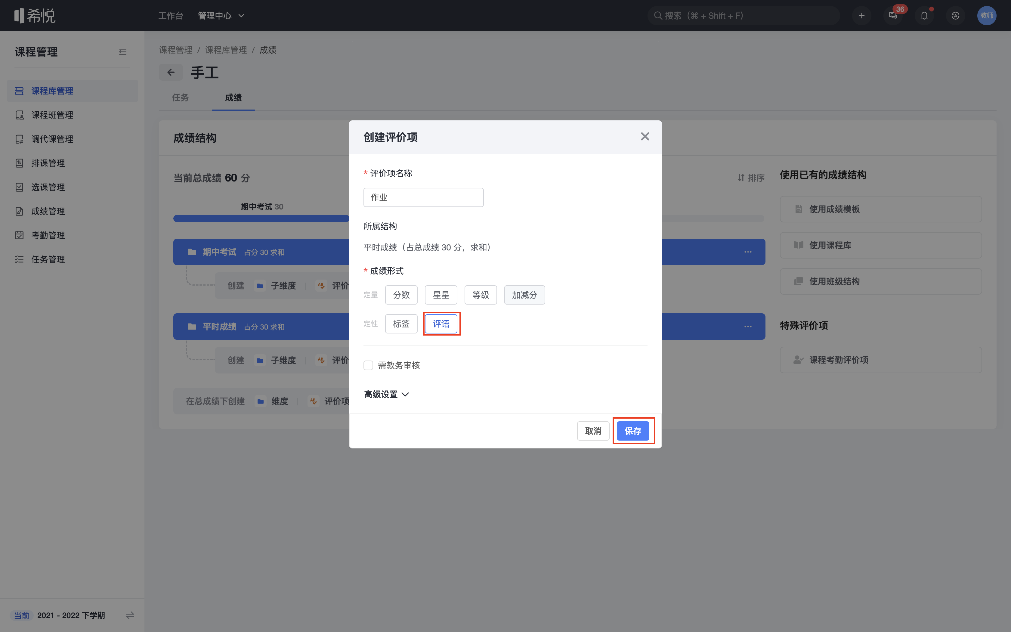This screenshot has height=632, width=1011.
Task: Click the search magnifier icon
Action: pyautogui.click(x=657, y=15)
